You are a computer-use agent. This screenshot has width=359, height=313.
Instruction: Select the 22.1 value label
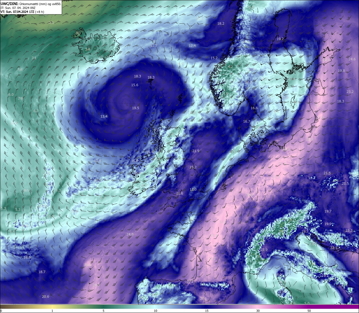(x=334, y=248)
